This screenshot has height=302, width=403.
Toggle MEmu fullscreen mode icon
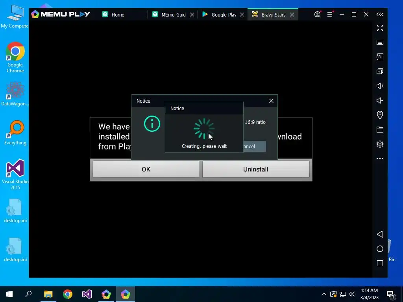pos(380,28)
